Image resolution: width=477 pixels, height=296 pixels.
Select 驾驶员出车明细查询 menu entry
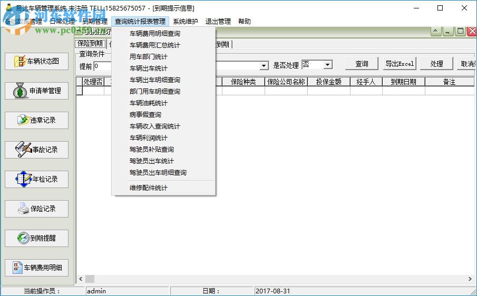(x=164, y=172)
